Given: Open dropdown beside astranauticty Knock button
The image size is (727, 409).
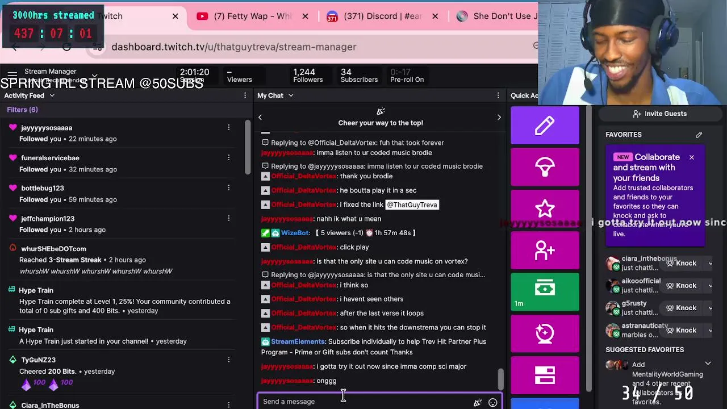Looking at the screenshot, I should click(x=710, y=330).
